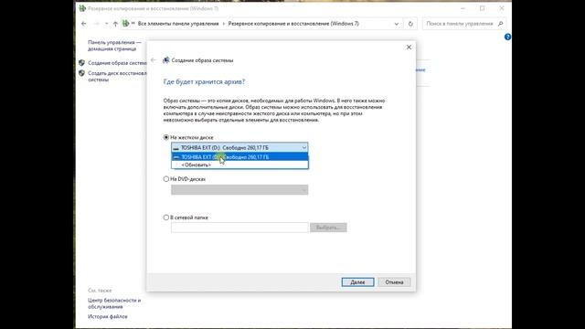
Task: Collapse the TOSHIBA EXT drive combo box
Action: point(303,148)
